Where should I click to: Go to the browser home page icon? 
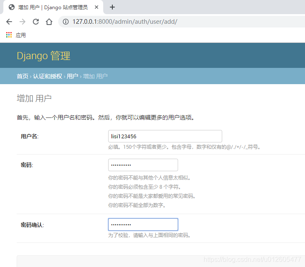pyautogui.click(x=49, y=22)
